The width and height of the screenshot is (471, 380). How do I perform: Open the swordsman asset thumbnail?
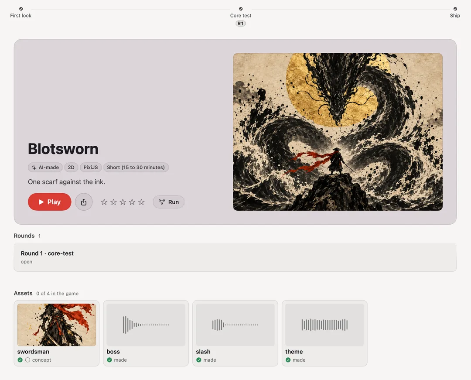click(x=56, y=325)
